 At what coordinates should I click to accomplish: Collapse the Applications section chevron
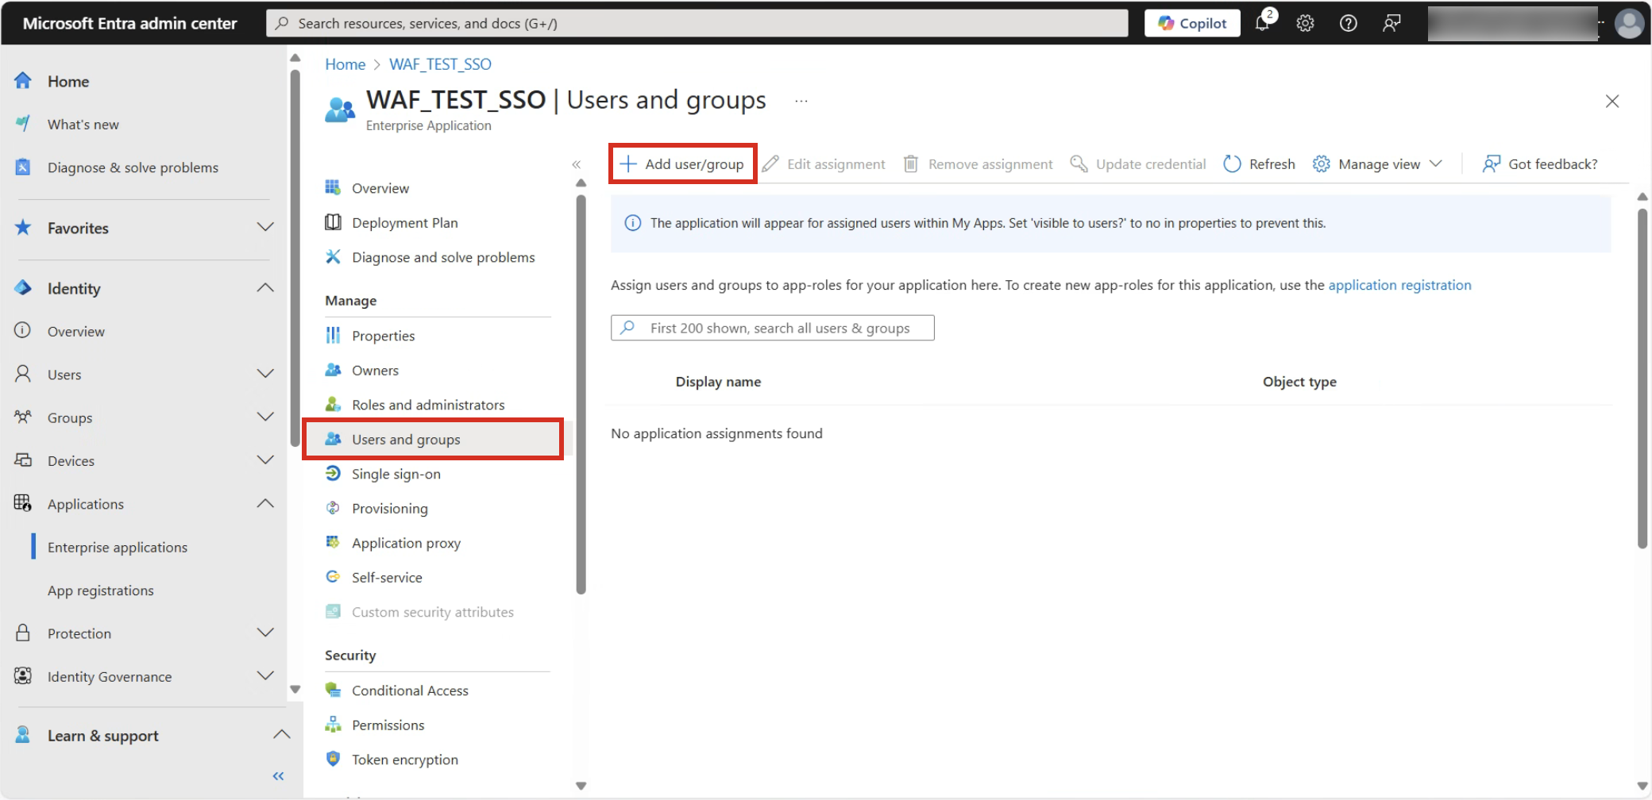tap(265, 504)
